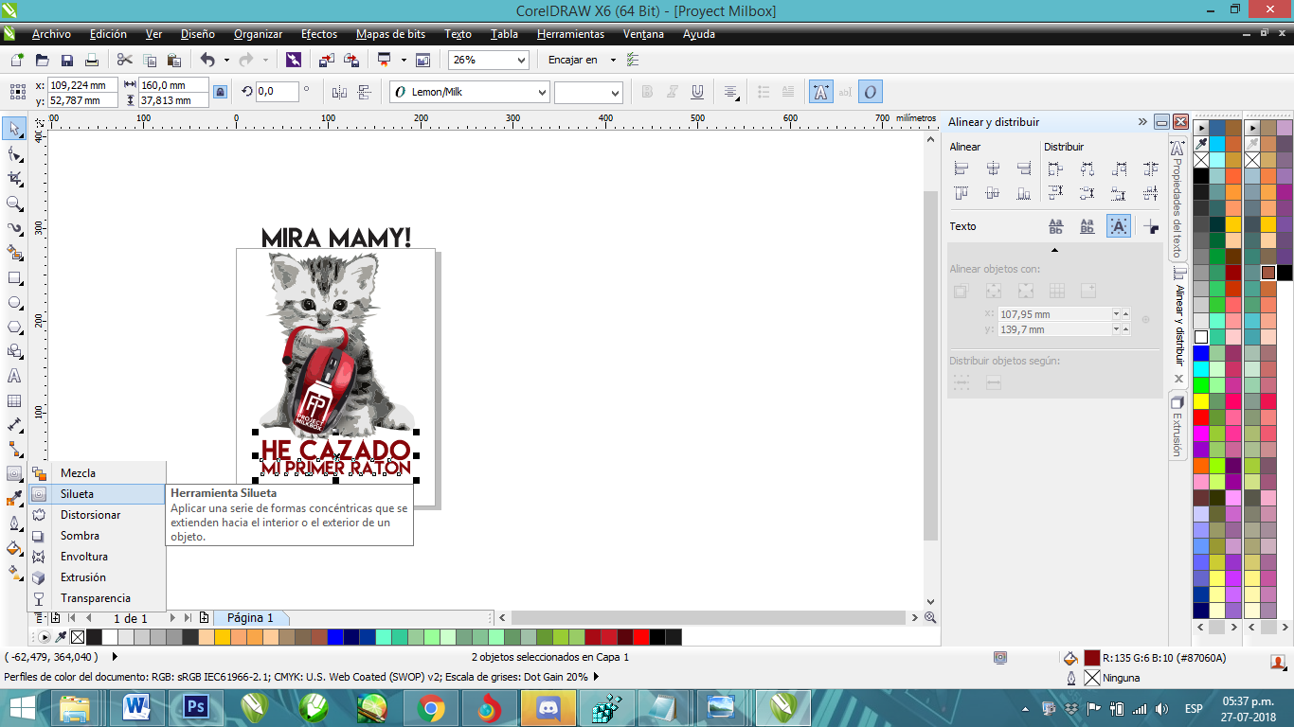Select the Polygon tool

[x=14, y=327]
